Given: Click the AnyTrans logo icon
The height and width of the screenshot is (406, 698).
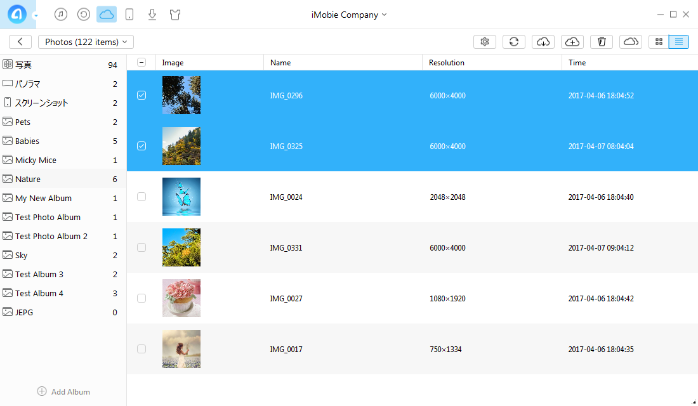Looking at the screenshot, I should coord(17,14).
